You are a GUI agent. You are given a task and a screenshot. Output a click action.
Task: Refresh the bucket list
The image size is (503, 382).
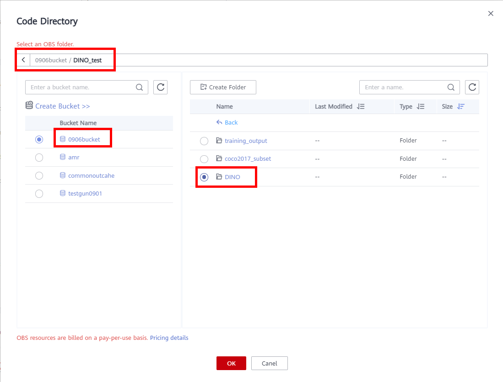point(160,87)
